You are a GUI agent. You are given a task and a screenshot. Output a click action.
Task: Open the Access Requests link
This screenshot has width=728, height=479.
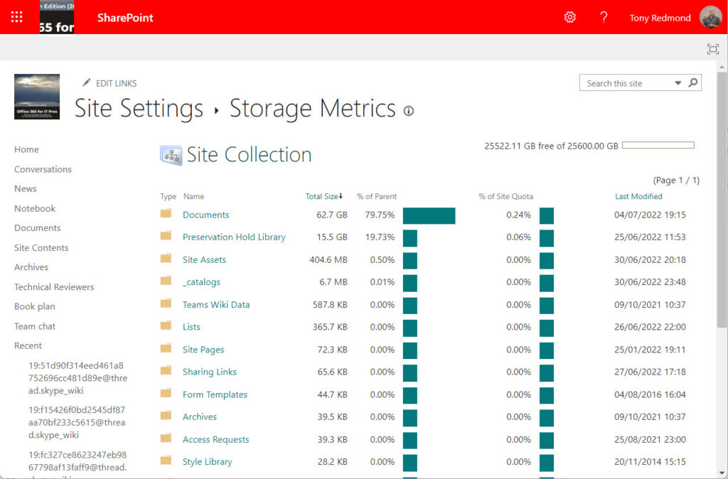216,440
